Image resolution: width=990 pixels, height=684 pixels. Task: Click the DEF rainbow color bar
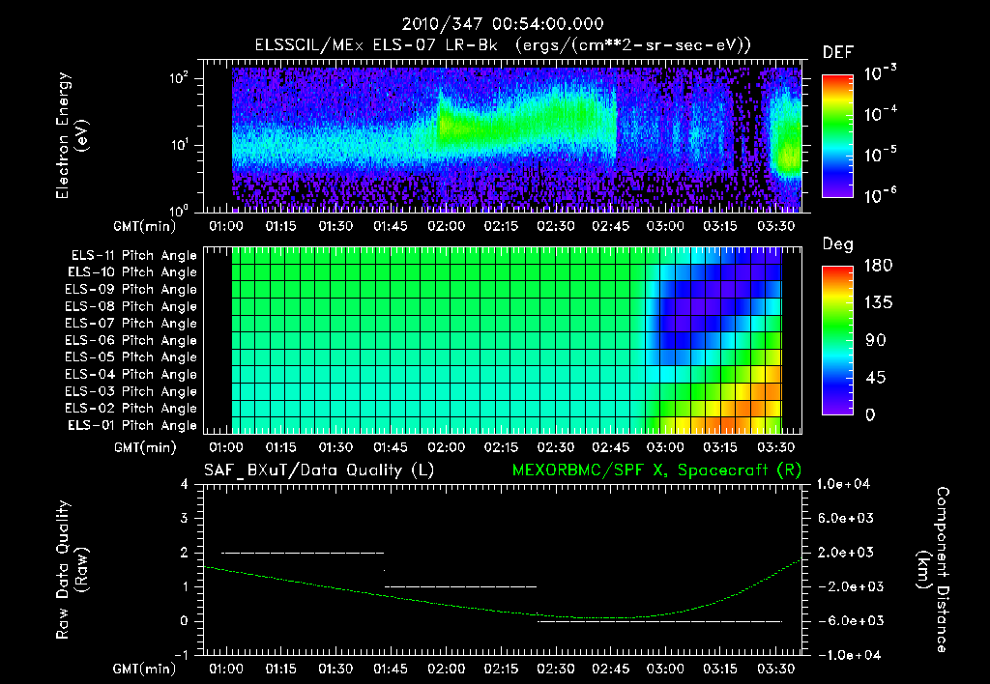pos(837,136)
